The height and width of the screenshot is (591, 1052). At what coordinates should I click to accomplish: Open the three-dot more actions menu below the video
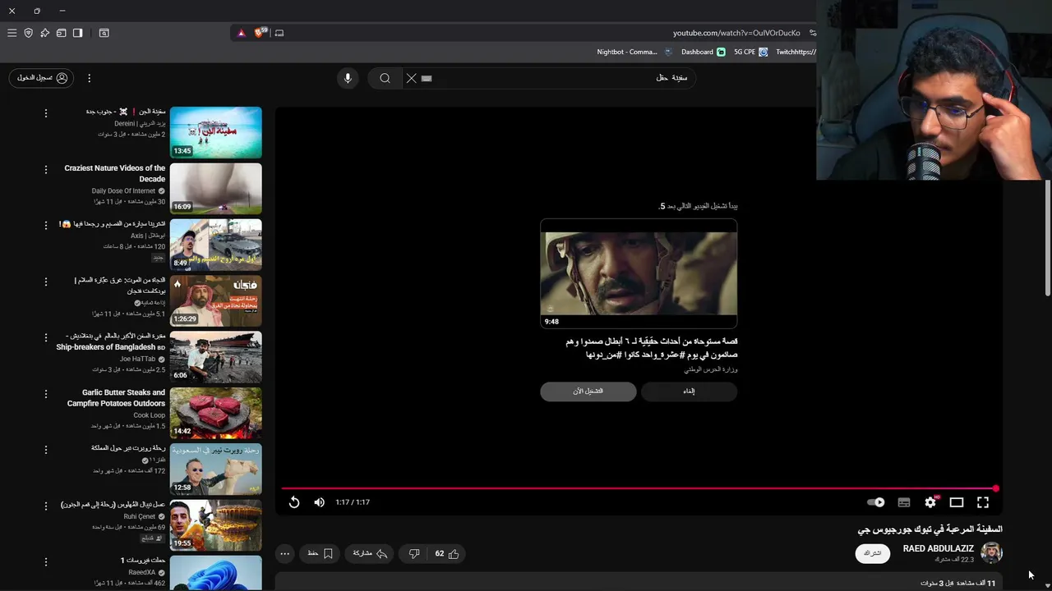(x=284, y=554)
